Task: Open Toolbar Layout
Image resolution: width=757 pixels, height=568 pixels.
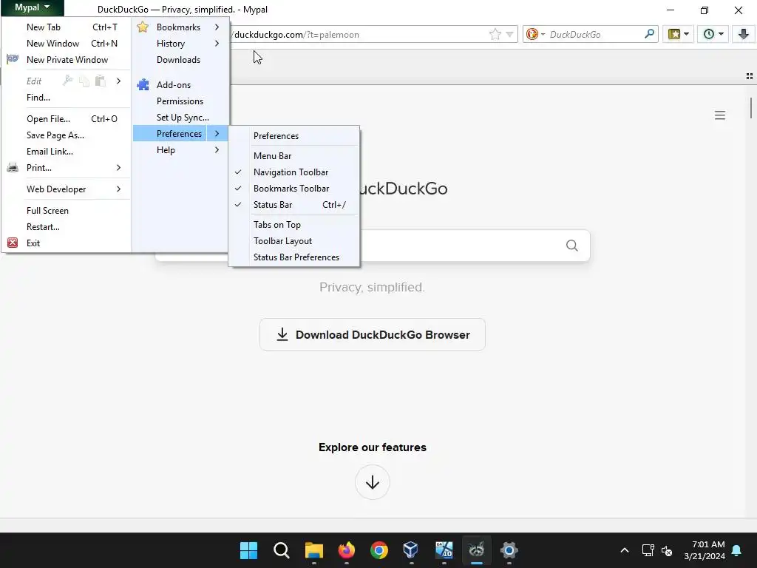Action: pyautogui.click(x=294, y=241)
